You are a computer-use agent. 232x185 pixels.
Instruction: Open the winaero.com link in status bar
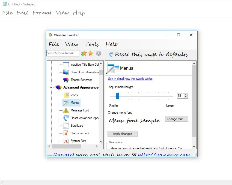165,154
